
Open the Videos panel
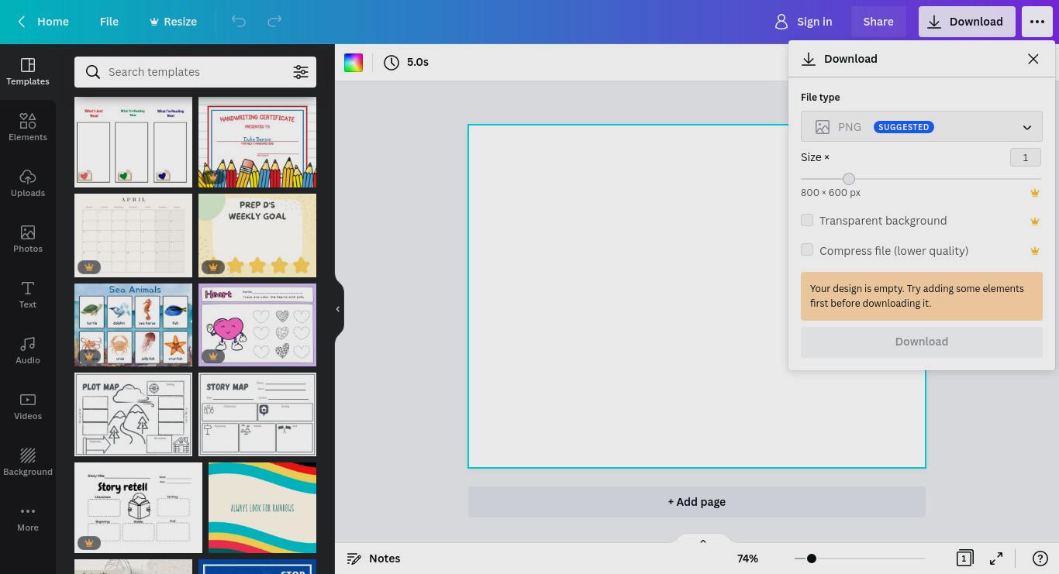point(28,406)
